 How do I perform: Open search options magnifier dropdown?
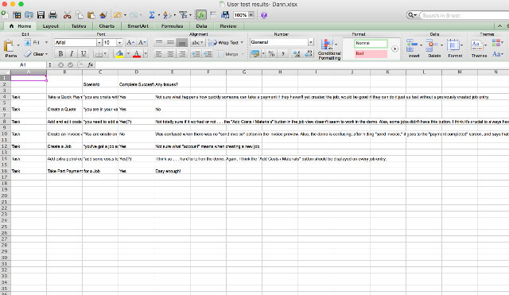412,15
